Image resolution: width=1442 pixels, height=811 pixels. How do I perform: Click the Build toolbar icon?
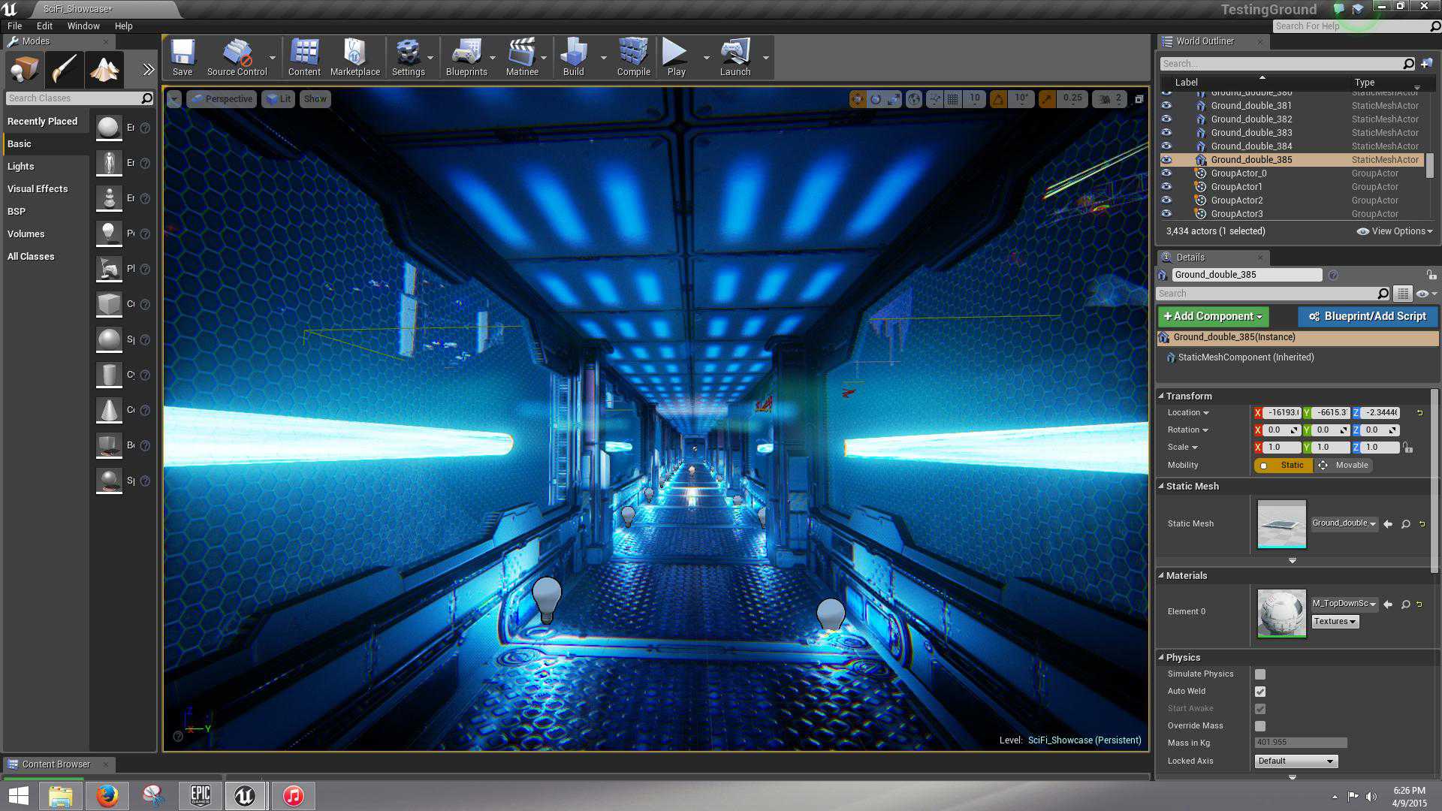click(574, 57)
